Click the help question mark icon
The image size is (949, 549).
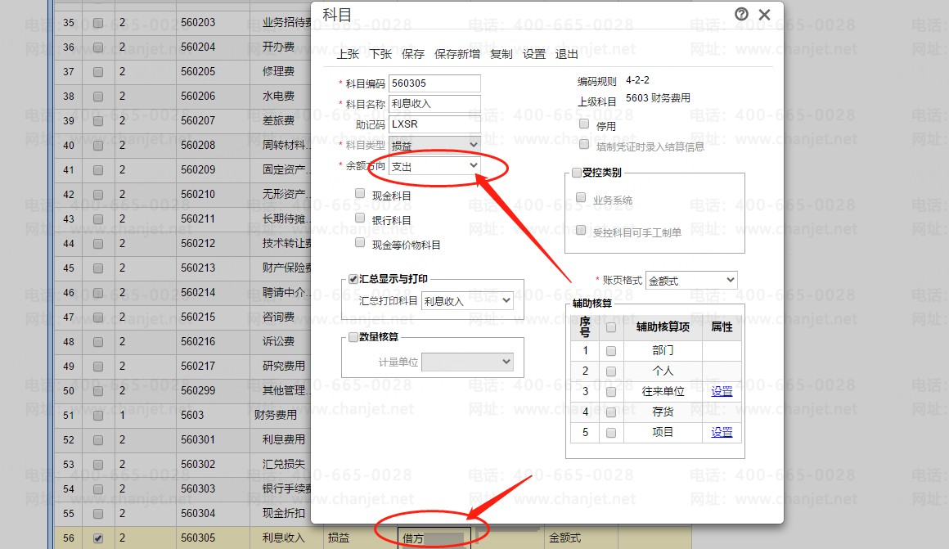[741, 14]
